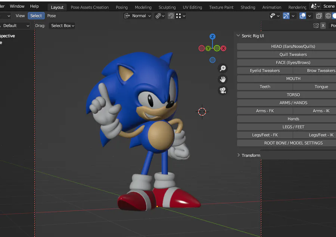
Task: Click the ROOT BONE / MODEL SETTINGS button
Action: click(x=286, y=143)
